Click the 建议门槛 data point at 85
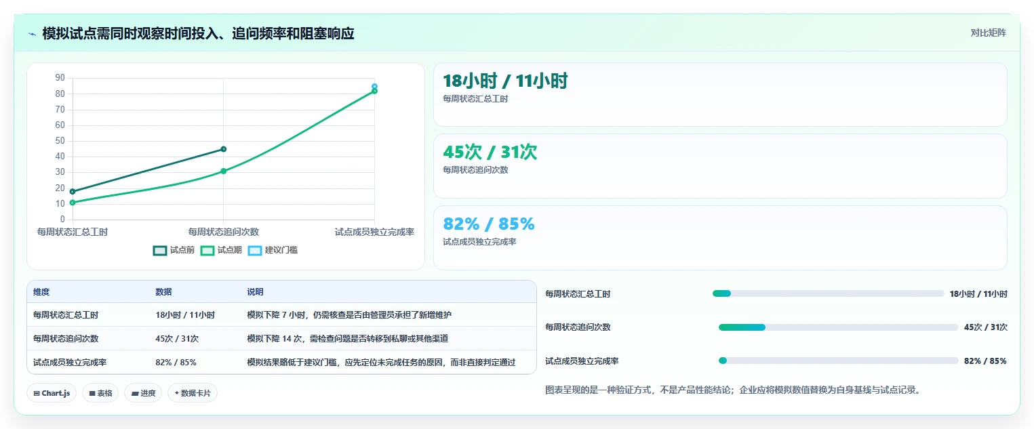Screen dimensions: 1034x429 [374, 86]
